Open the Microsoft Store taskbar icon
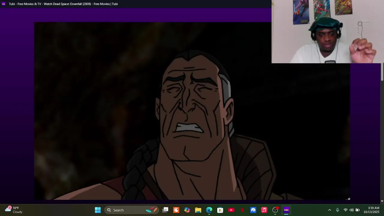Screen dimensions: 384x216 point(220,210)
